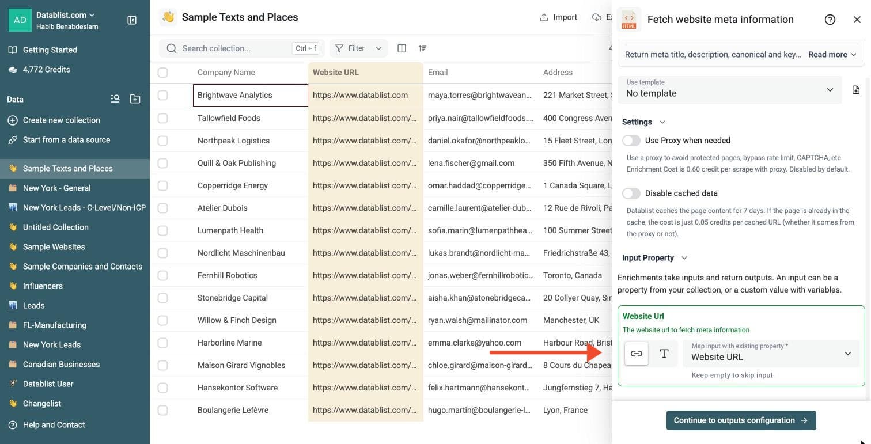This screenshot has width=871, height=444.
Task: Click the Lyon, France address cell
Action: (575, 410)
